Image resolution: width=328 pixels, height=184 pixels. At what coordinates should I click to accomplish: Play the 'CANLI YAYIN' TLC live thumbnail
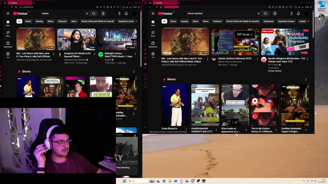285,42
